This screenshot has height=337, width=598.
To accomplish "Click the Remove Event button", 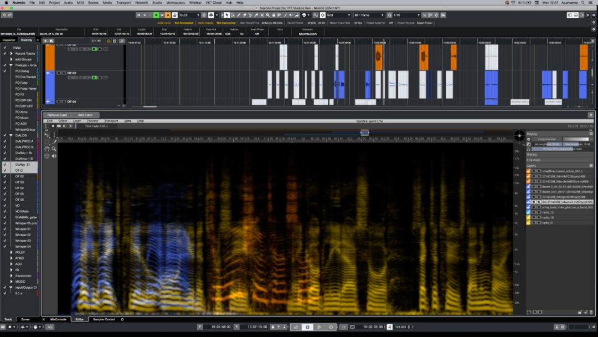I will (x=57, y=115).
